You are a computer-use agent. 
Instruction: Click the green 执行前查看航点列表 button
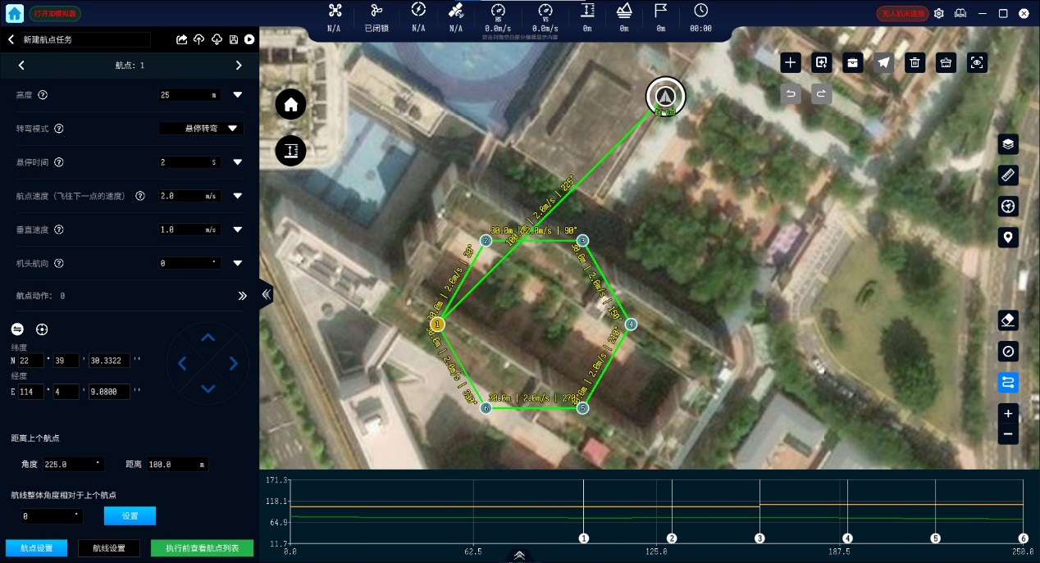tap(202, 547)
